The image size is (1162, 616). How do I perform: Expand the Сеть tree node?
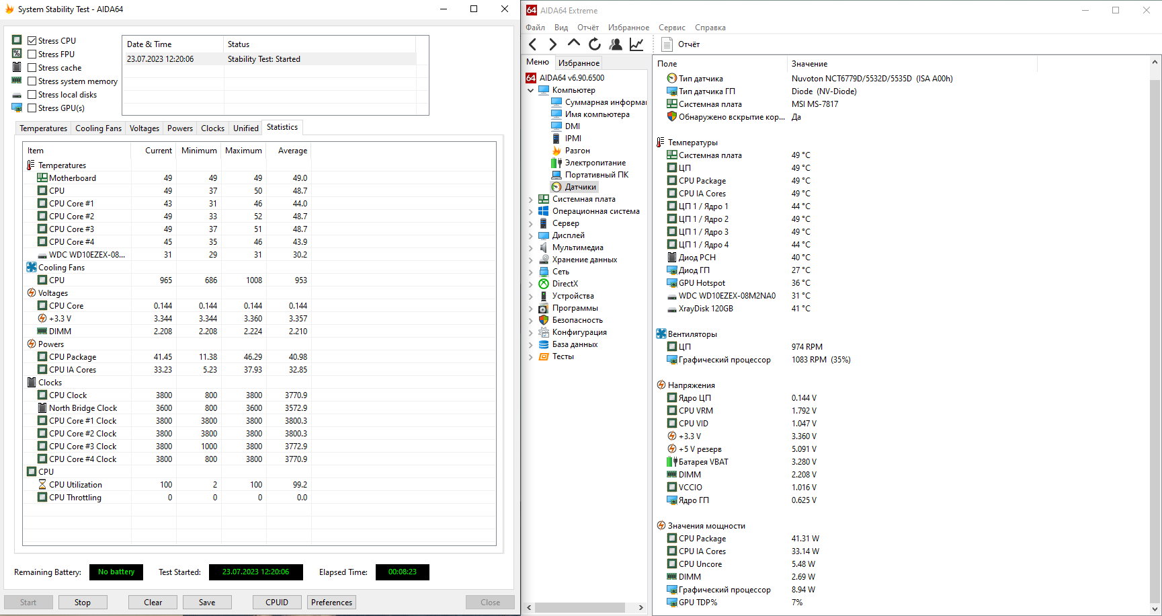point(531,272)
